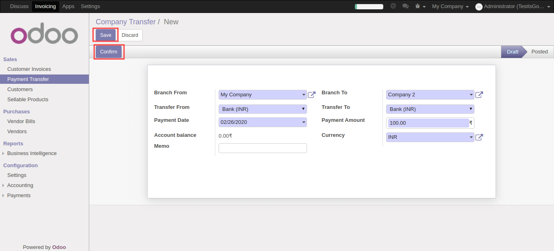
Task: Switch to the Discuss menu
Action: (19, 6)
